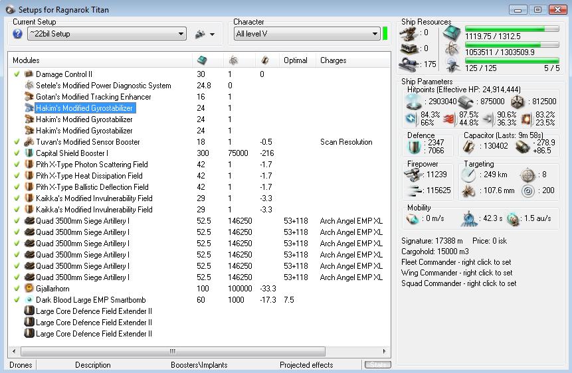
Task: Click the blue help question mark icon
Action: click(x=18, y=34)
